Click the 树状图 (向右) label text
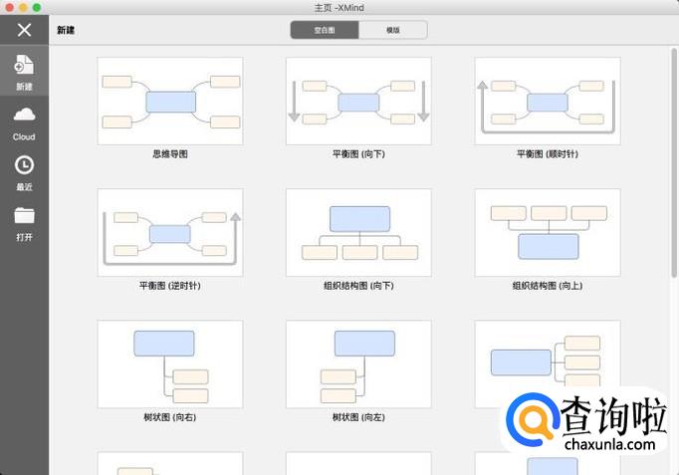 170,417
